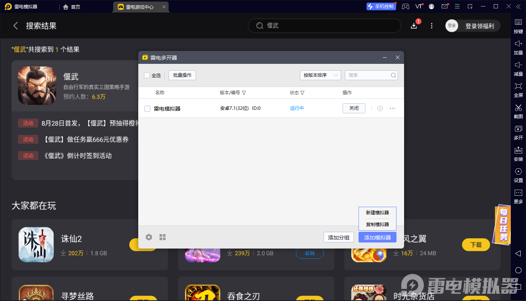Click the 雷电模拟器 instance name in list

click(167, 109)
